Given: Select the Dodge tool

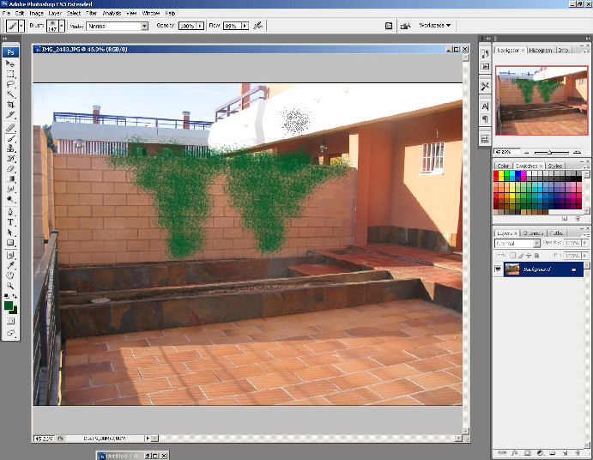Looking at the screenshot, I should point(10,199).
